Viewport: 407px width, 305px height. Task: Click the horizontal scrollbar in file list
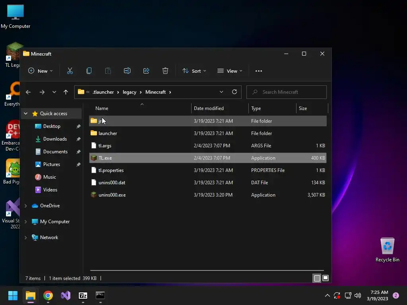pyautogui.click(x=207, y=270)
